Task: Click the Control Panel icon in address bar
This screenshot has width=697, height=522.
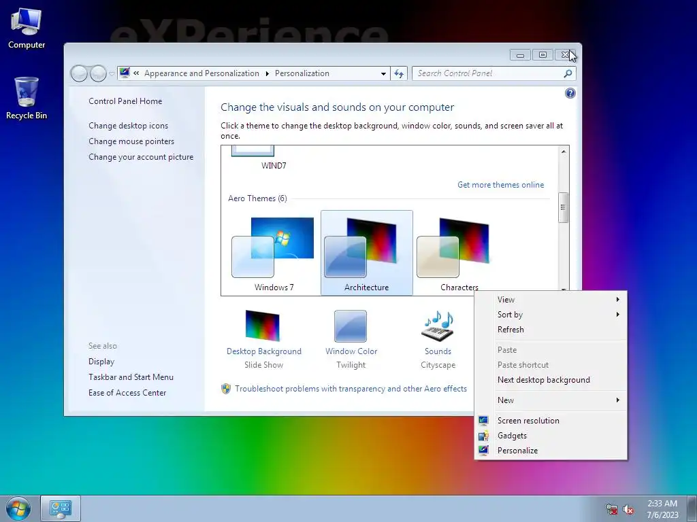Action: coord(125,73)
